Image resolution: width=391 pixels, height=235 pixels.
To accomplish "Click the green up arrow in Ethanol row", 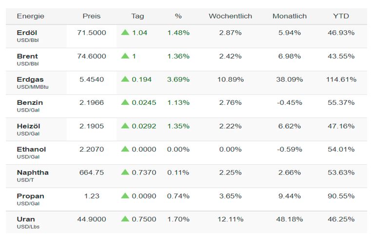I will click(x=125, y=149).
